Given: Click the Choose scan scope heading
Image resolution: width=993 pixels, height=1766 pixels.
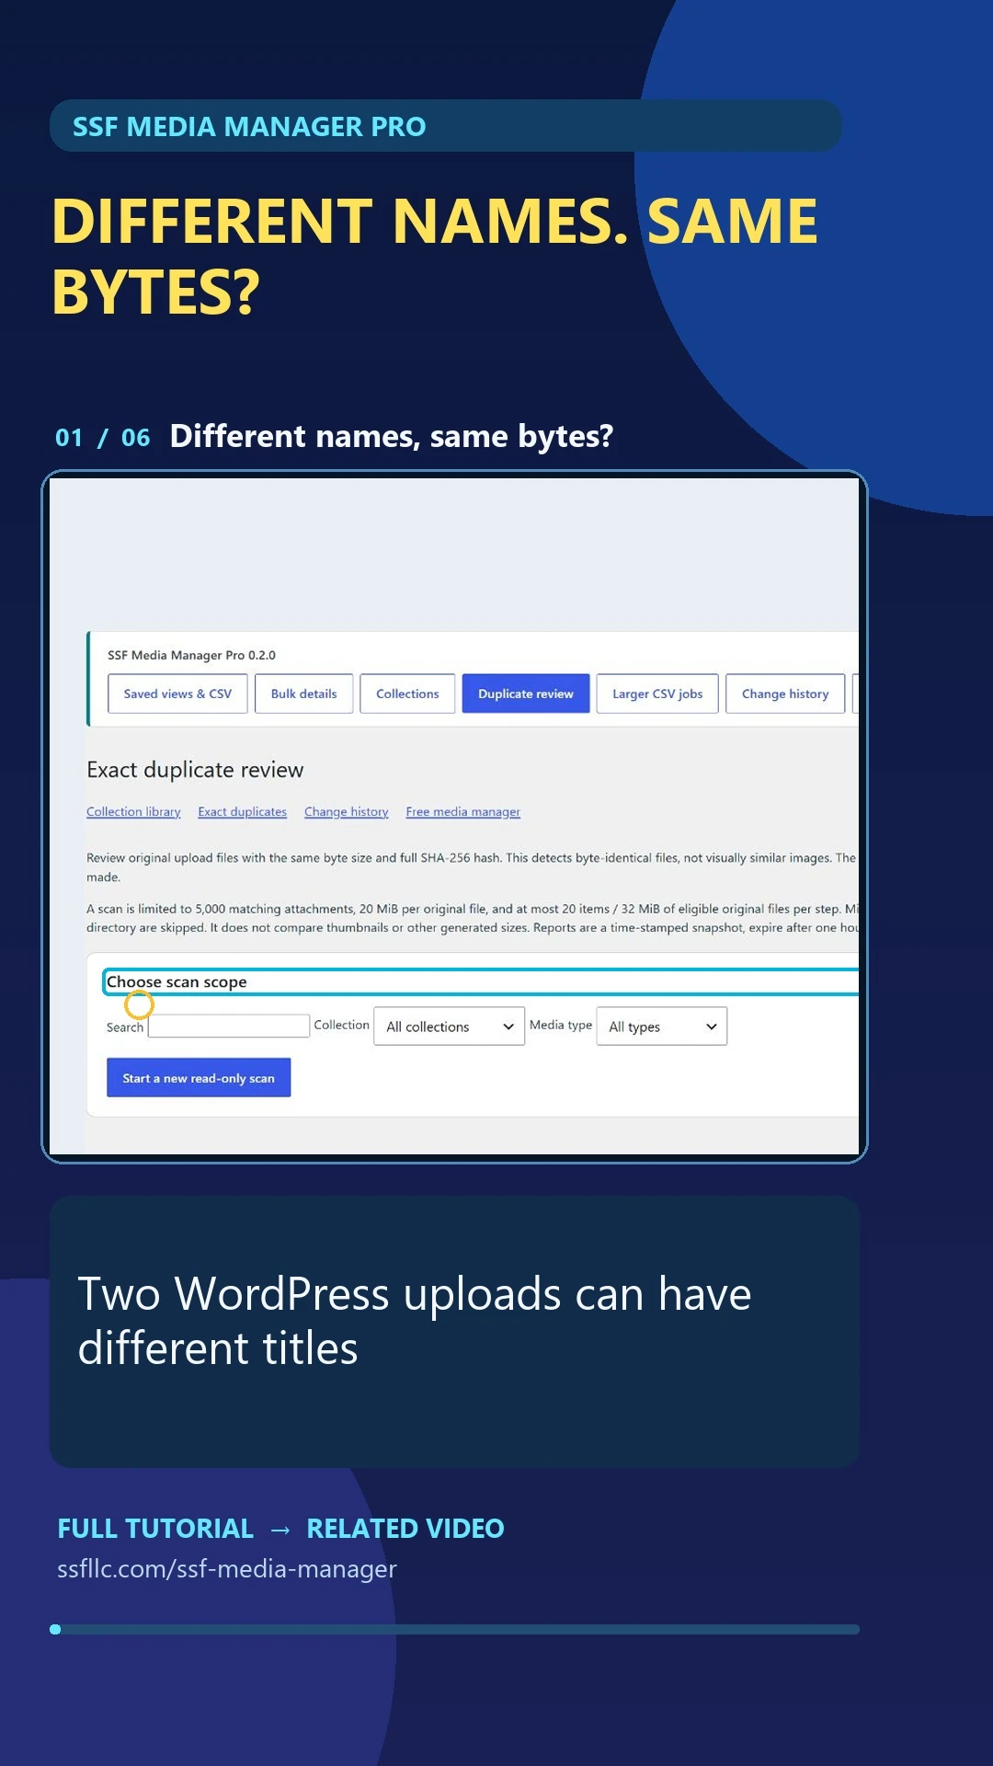Looking at the screenshot, I should [x=177, y=981].
